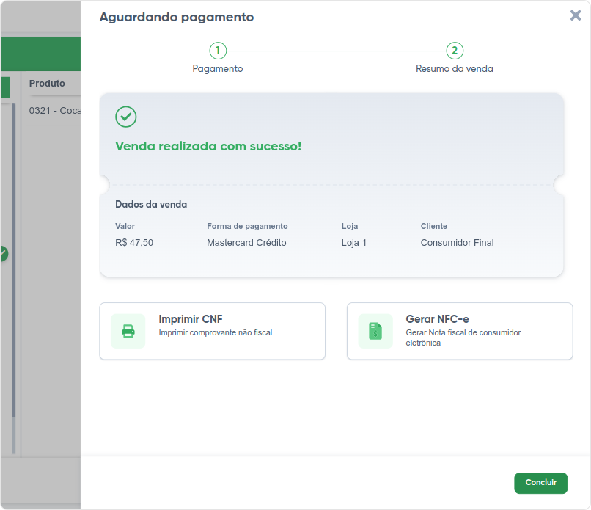Click the Forma de pagamento label
Image resolution: width=591 pixels, height=510 pixels.
(x=247, y=226)
